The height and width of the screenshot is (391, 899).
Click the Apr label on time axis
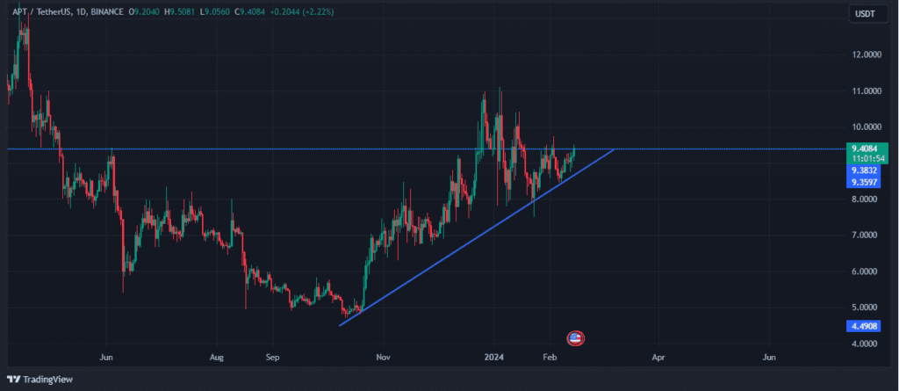pyautogui.click(x=658, y=358)
